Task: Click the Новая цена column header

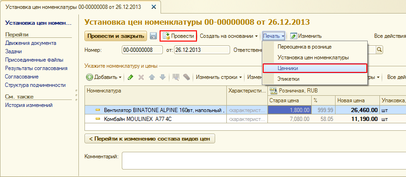Action: pyautogui.click(x=357, y=100)
